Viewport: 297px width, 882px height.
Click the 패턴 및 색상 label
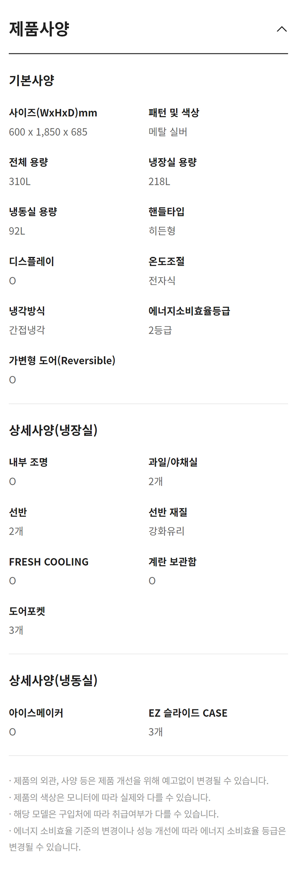click(x=174, y=113)
